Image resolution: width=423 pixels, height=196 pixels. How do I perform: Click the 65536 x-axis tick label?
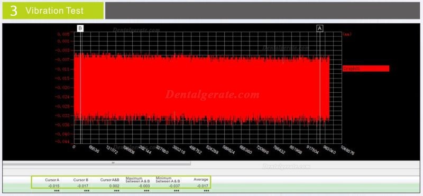coord(94,150)
